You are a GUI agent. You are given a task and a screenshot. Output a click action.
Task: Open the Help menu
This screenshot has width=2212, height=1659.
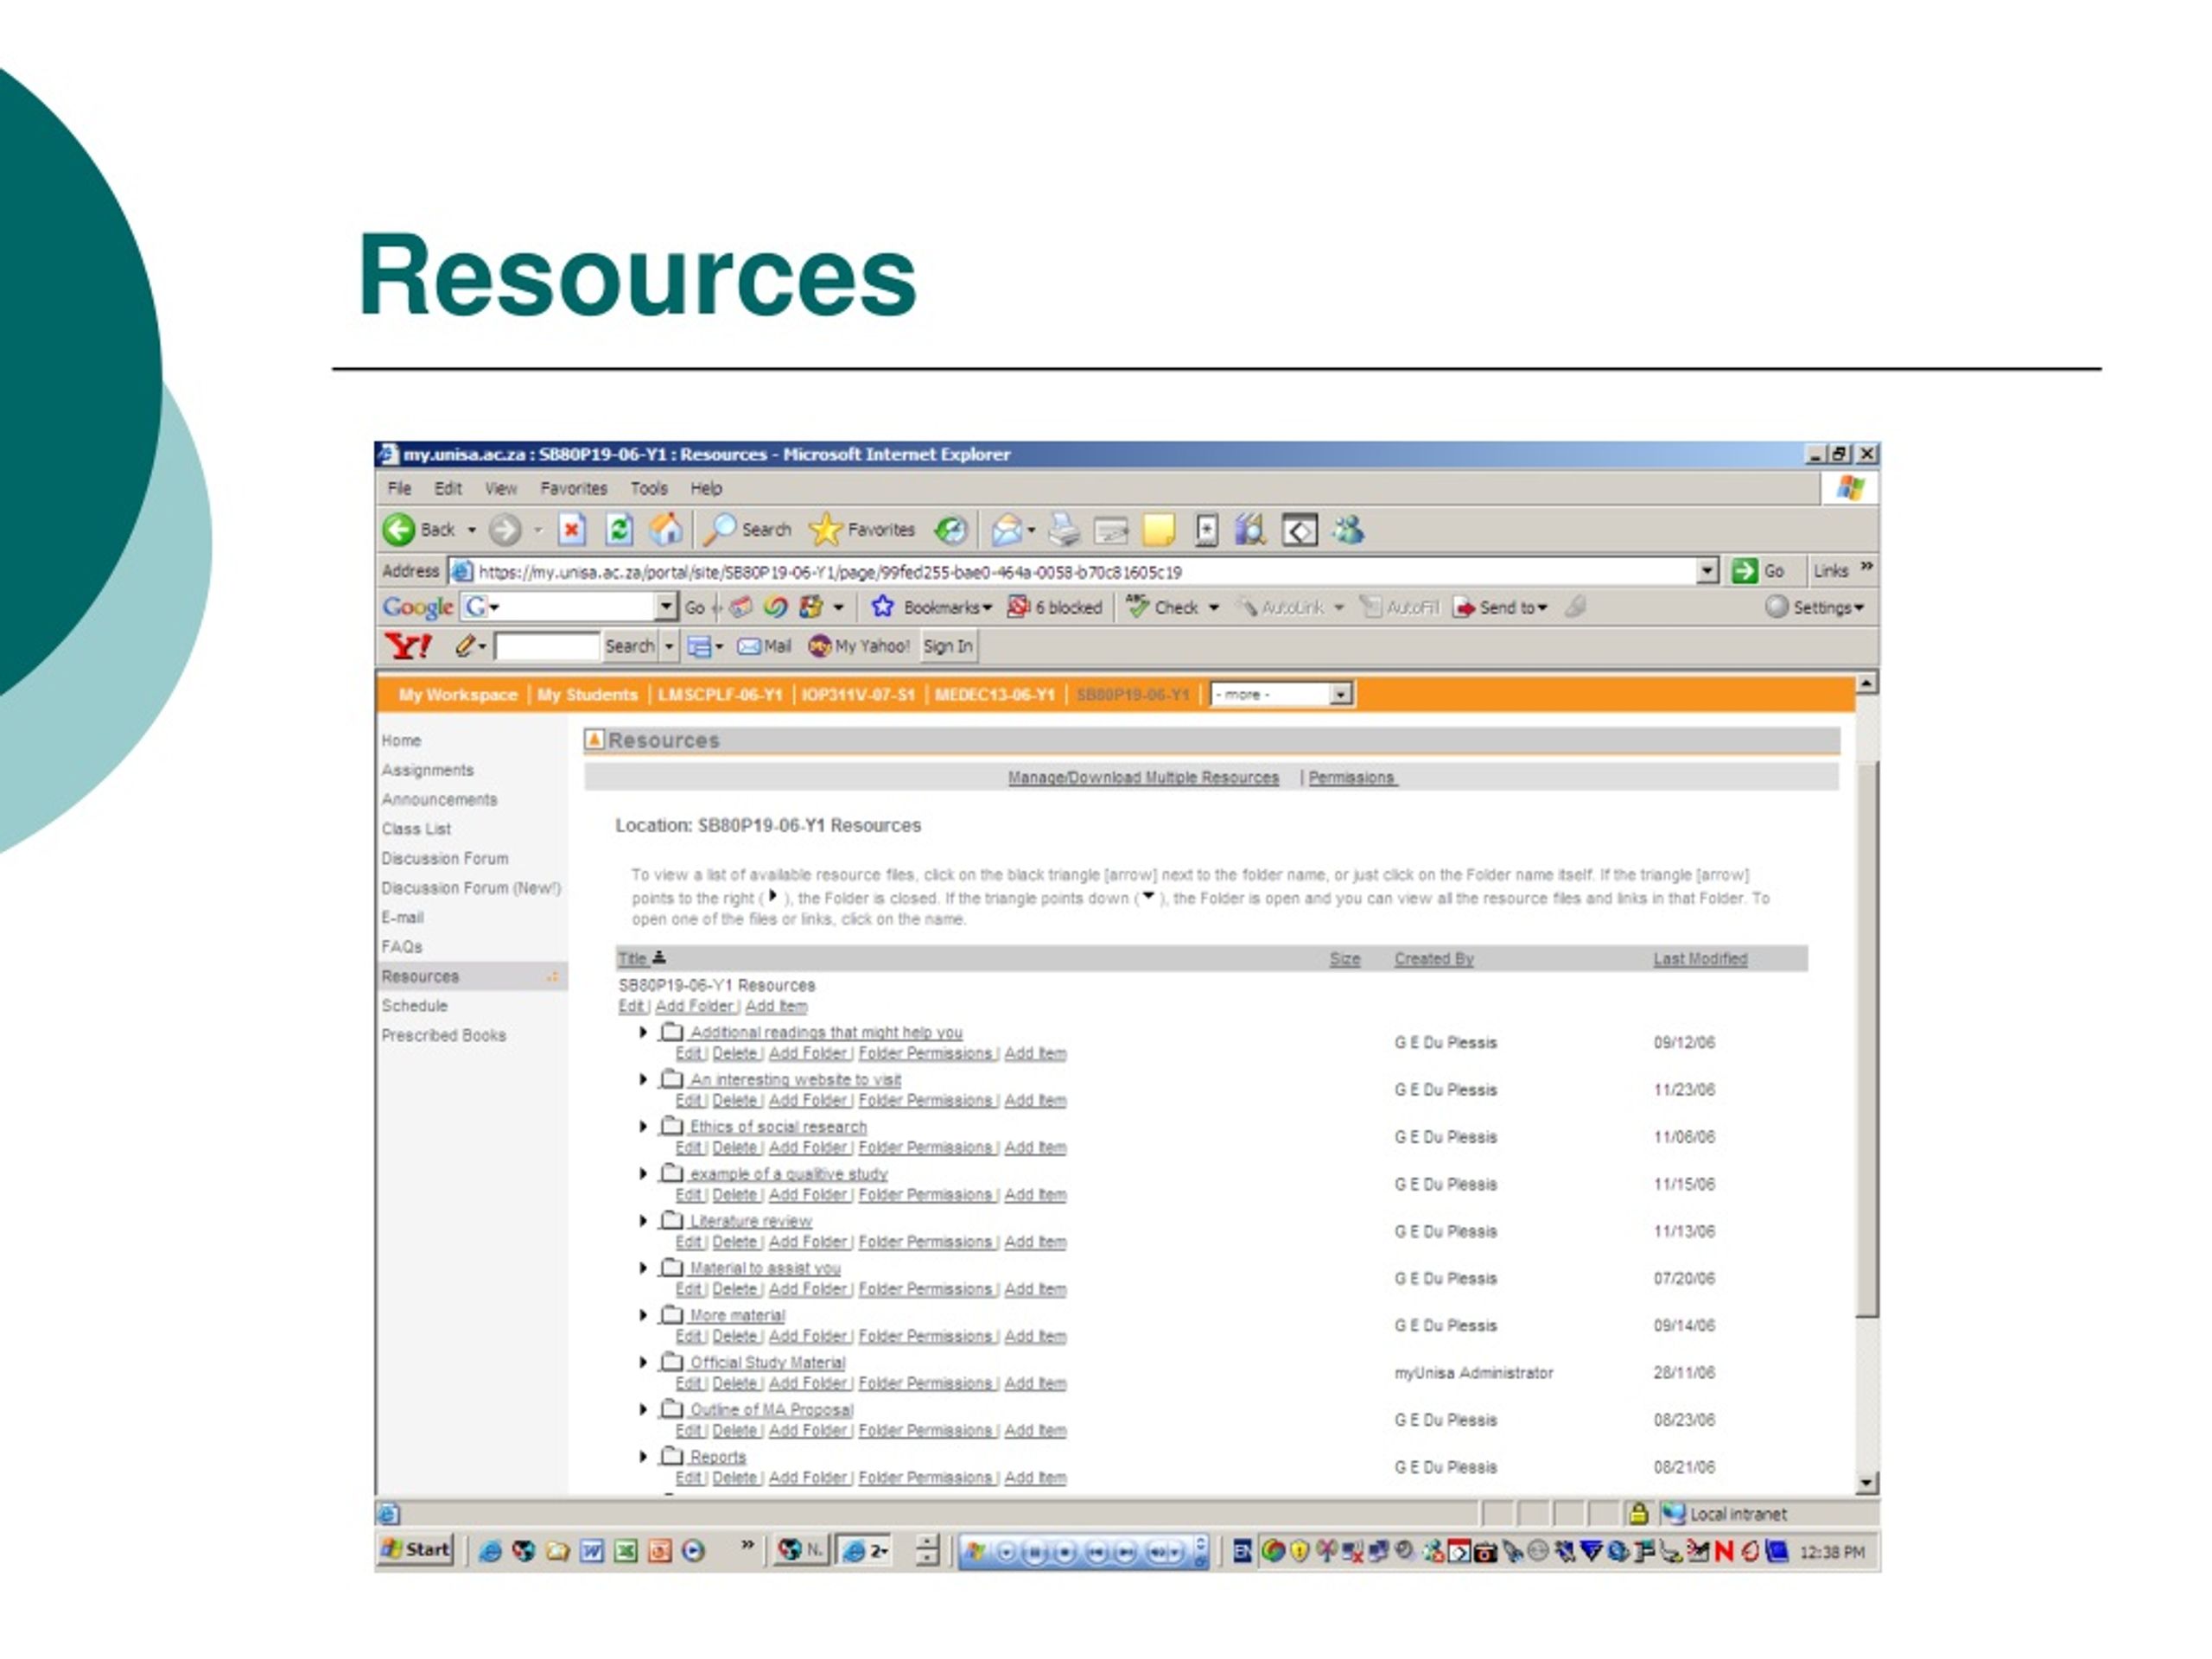tap(705, 488)
